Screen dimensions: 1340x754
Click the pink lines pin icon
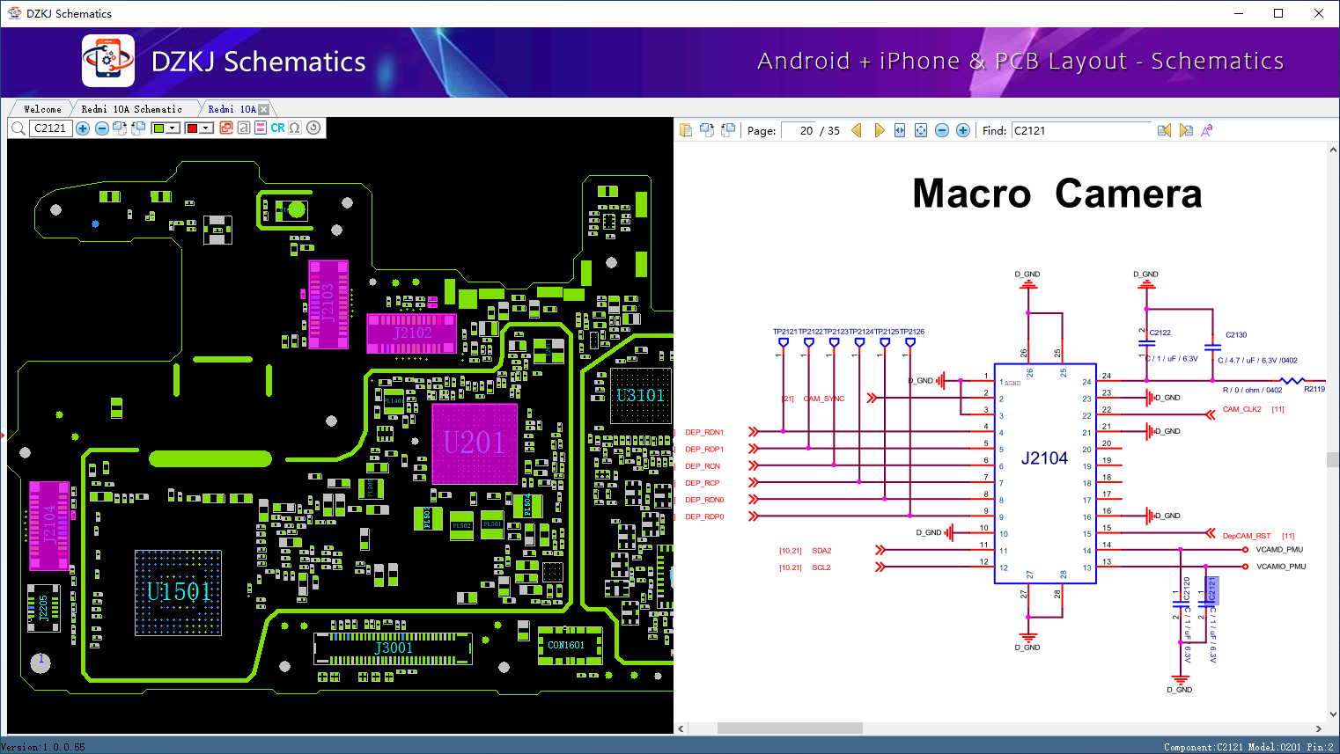click(x=261, y=128)
